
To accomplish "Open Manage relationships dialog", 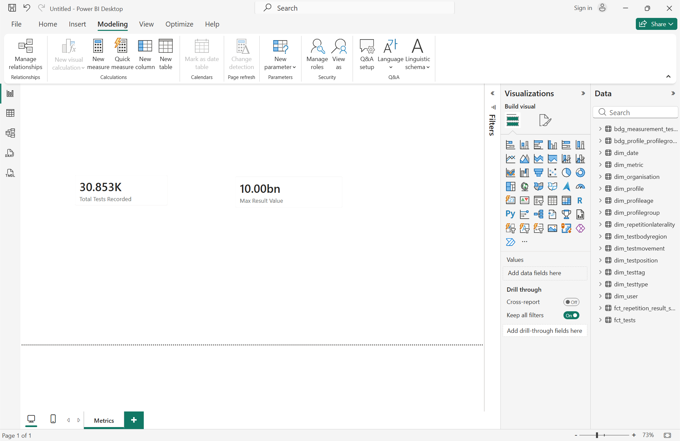I will [x=26, y=54].
